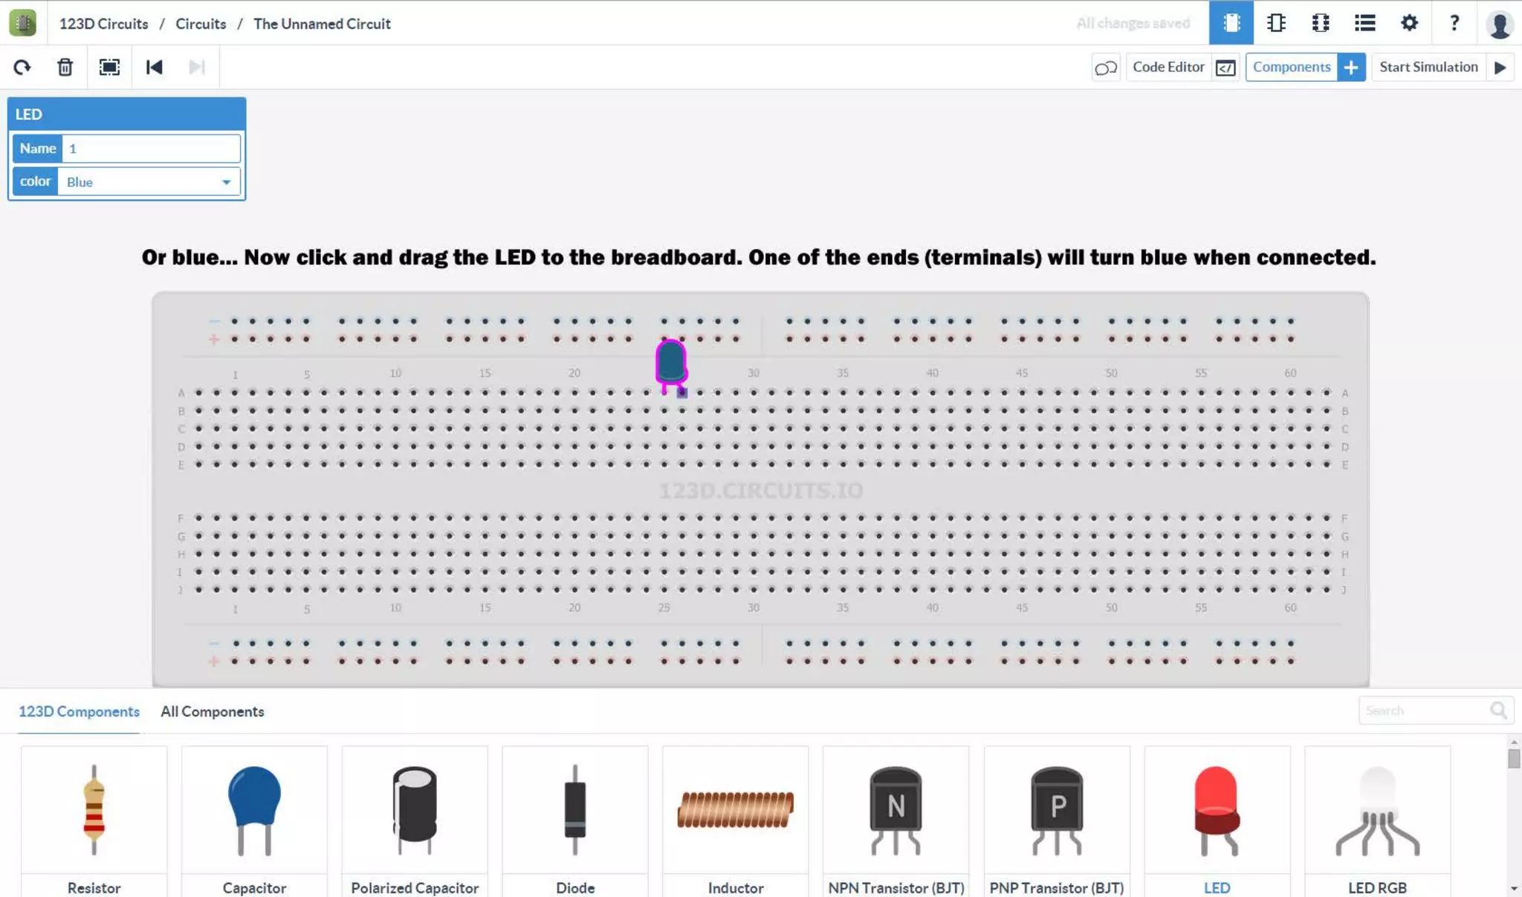Open the LED color dropdown

pos(149,182)
